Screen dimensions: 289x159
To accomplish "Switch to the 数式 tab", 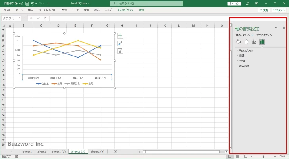I will (64, 10).
